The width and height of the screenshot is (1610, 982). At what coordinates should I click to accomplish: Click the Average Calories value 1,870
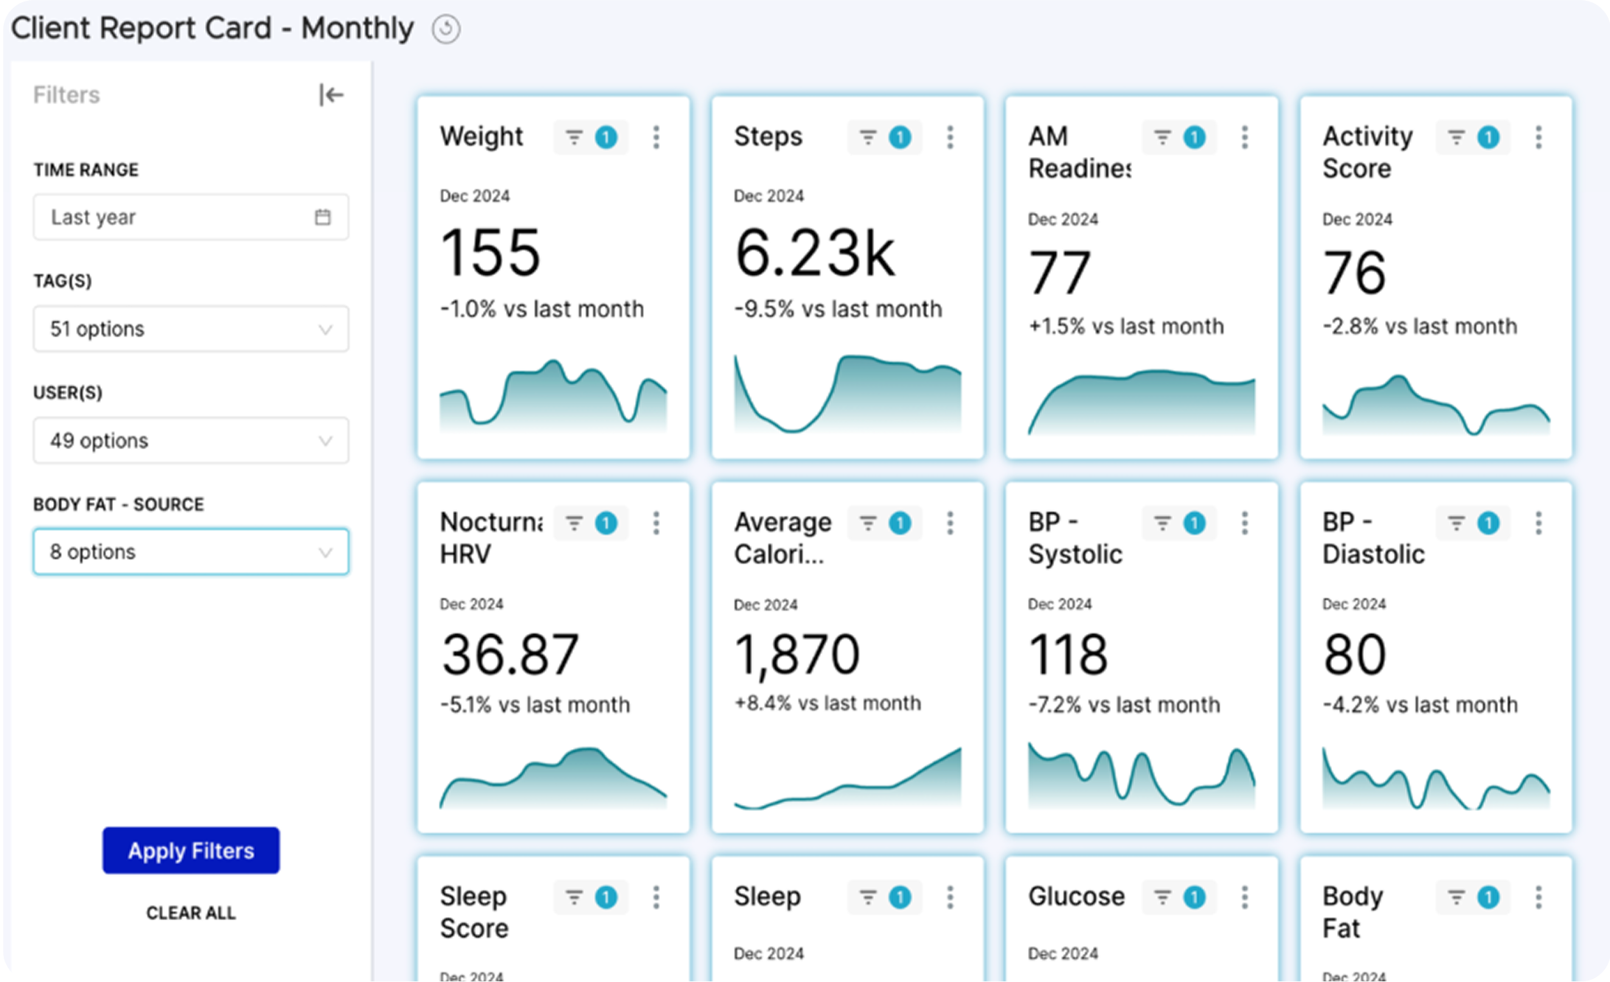797,655
